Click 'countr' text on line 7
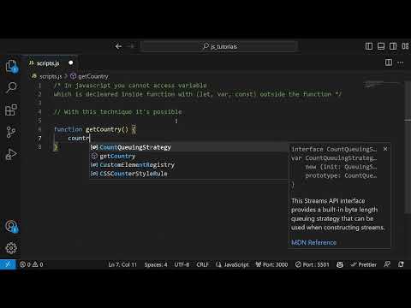The width and height of the screenshot is (411, 308). [79, 139]
